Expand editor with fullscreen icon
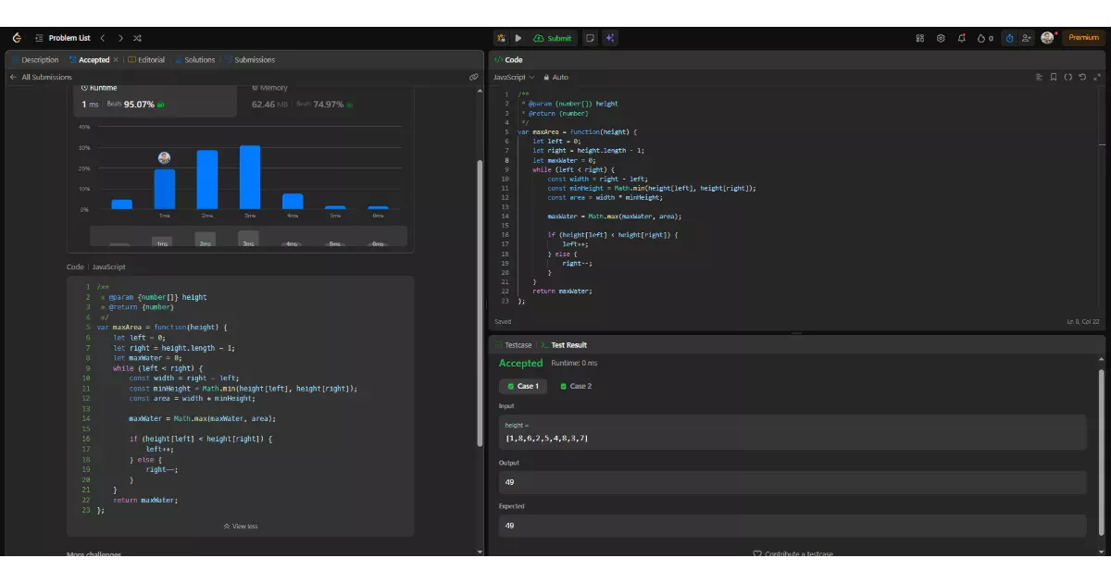Screen dimensions: 1111x583 coord(1097,78)
